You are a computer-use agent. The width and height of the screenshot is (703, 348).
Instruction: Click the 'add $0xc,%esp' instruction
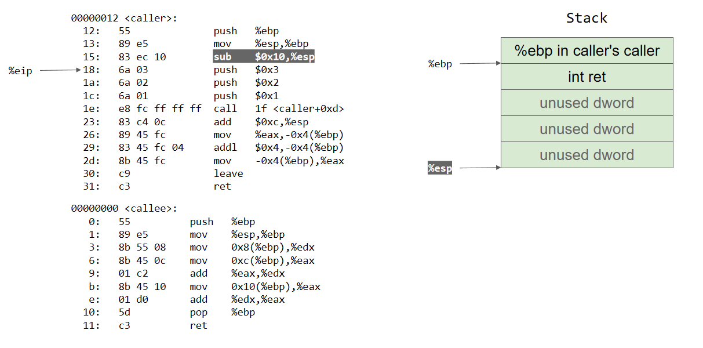[261, 122]
